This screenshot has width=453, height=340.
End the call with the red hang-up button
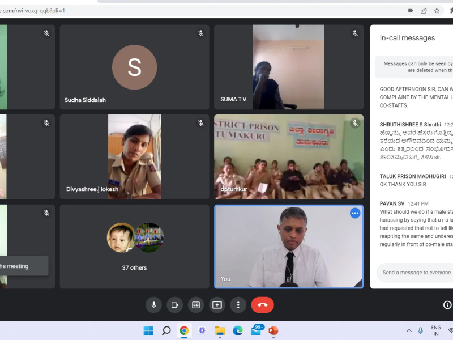262,305
